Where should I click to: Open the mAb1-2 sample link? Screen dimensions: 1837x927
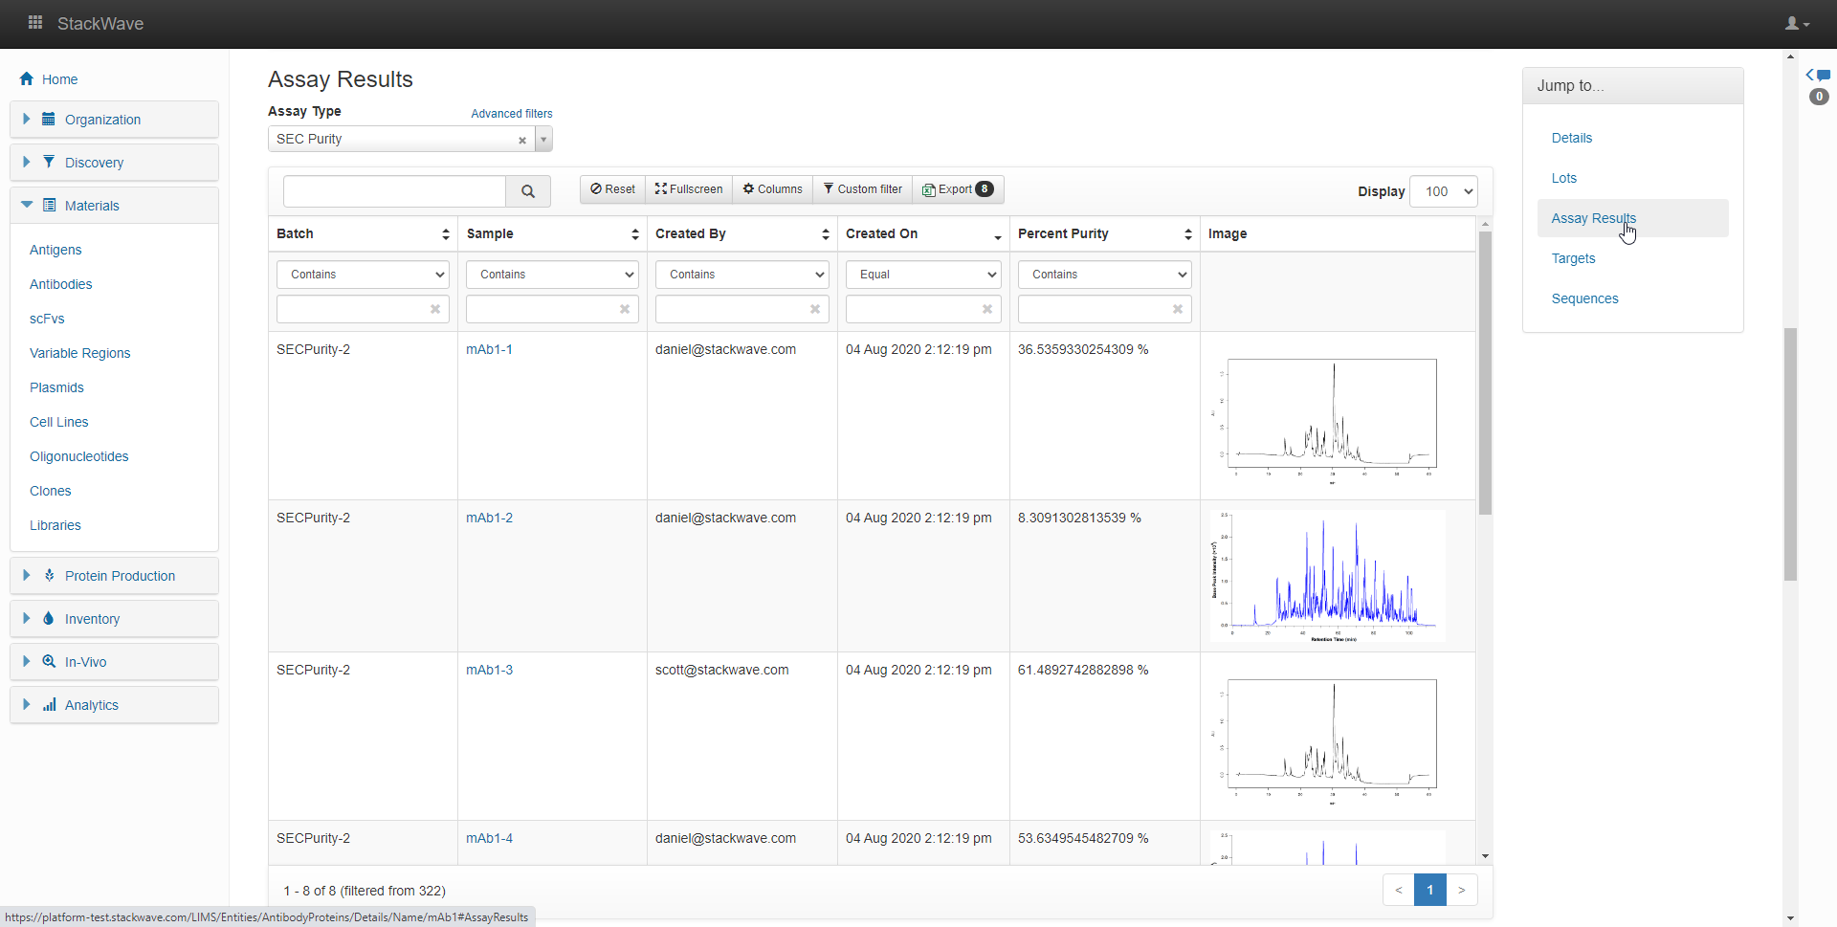tap(489, 518)
